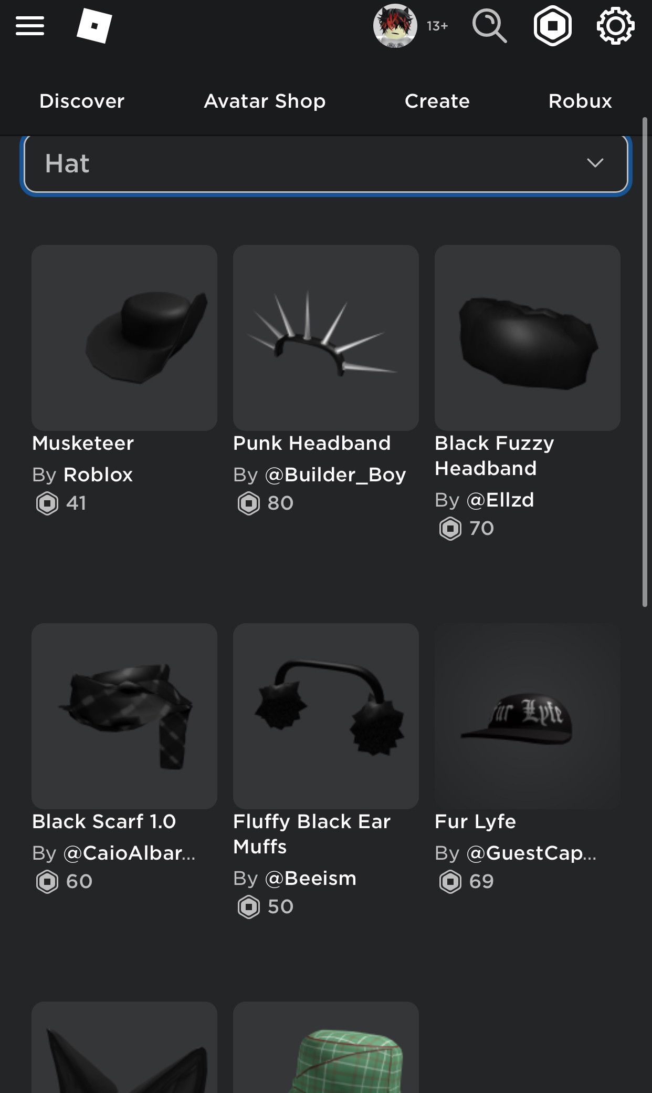The height and width of the screenshot is (1093, 652).
Task: Switch to the Avatar Shop tab
Action: pyautogui.click(x=265, y=101)
